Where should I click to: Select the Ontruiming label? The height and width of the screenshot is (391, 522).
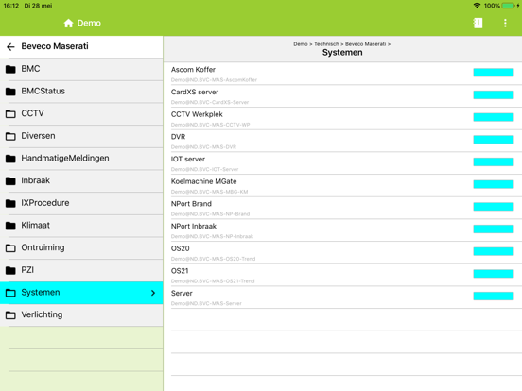point(43,247)
